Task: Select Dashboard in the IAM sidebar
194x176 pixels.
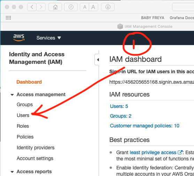Action: (x=29, y=82)
